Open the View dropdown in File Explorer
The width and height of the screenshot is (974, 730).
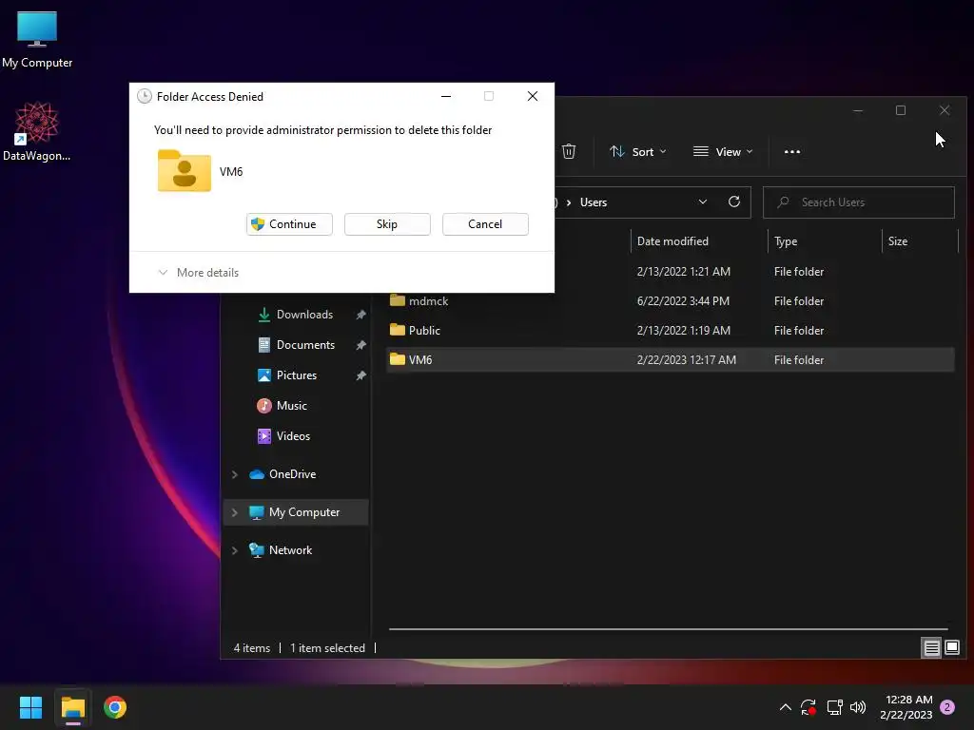(723, 151)
